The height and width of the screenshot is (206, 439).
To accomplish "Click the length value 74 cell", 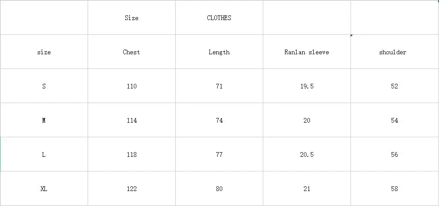I will 219,121.
